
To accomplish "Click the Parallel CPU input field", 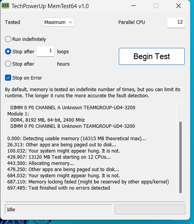I will tap(176, 23).
